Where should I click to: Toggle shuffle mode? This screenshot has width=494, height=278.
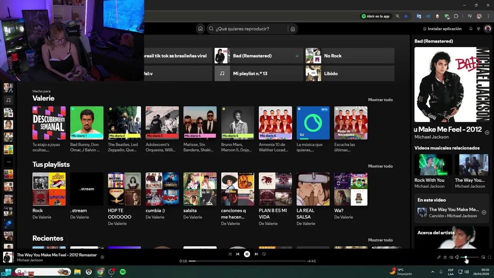(230, 254)
